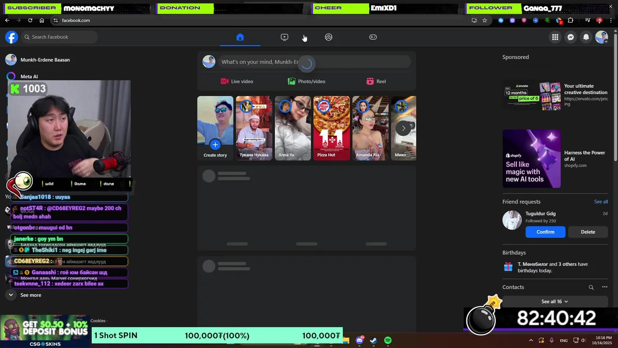
Task: Open the Munkh-Erdene Baasan profile link
Action: click(x=45, y=60)
